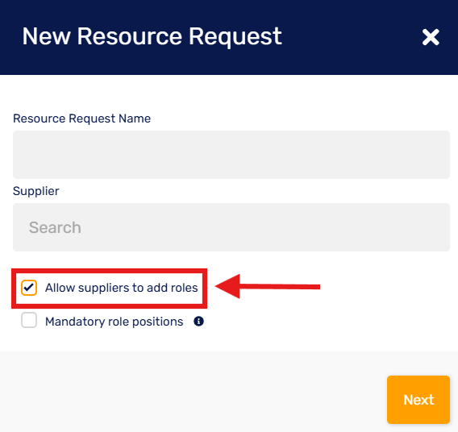Click the 'New Resource Request' dialog title

click(152, 36)
